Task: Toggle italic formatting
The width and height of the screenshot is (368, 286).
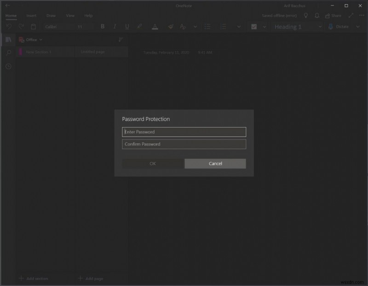Action: [115, 26]
